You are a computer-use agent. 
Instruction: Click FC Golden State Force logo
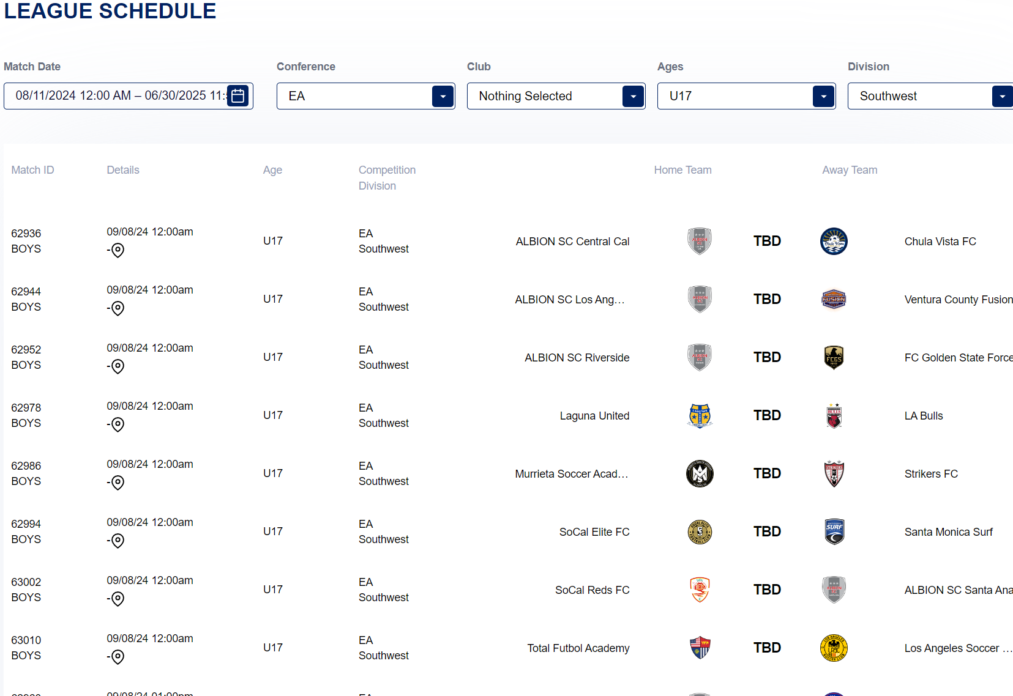pos(834,357)
